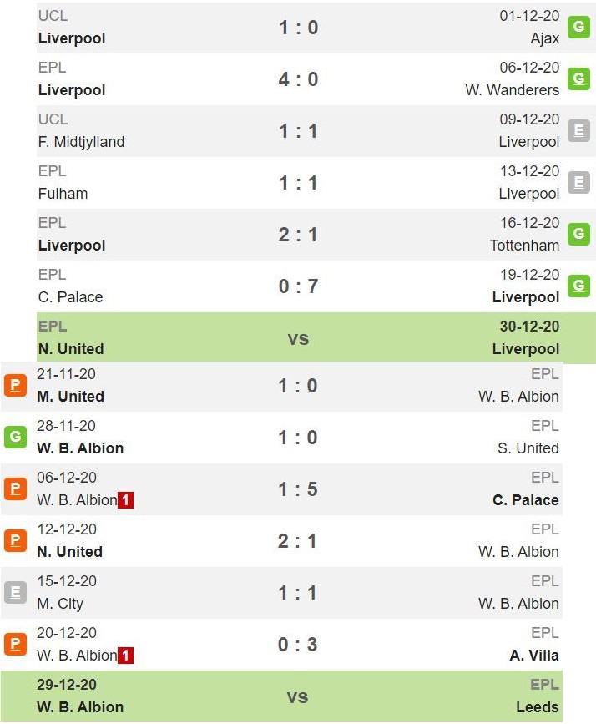
Task: Click the gray E badge for M. City match
Action: coord(15,592)
